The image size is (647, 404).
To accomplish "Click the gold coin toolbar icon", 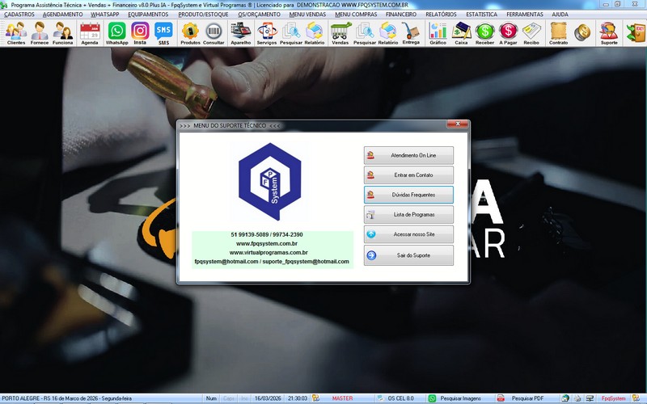I will 582,33.
